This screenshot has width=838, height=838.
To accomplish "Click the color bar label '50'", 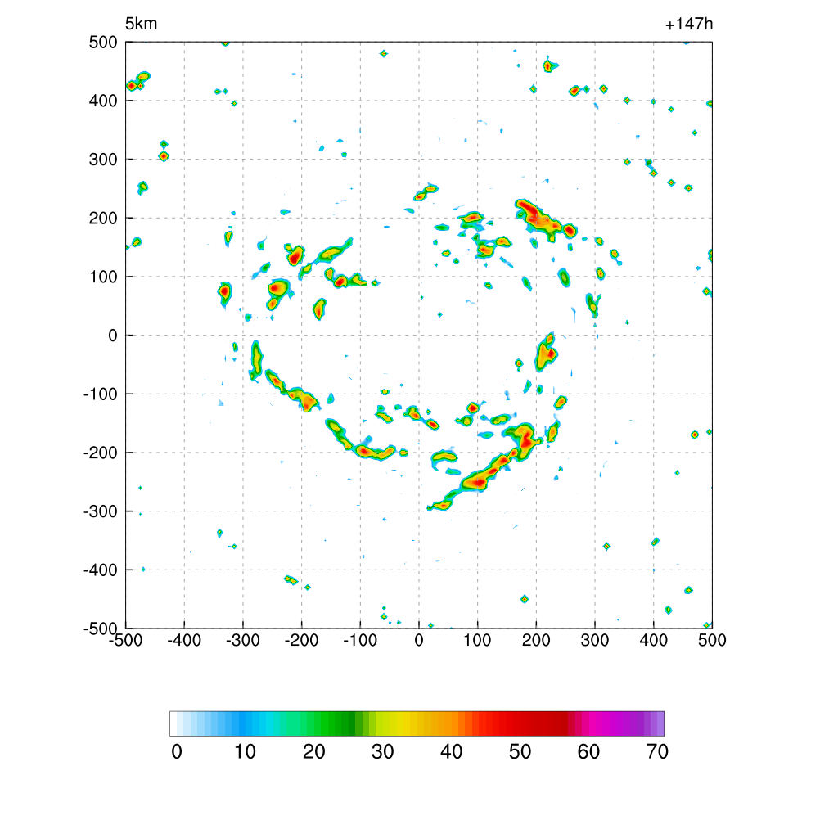I will tap(520, 752).
